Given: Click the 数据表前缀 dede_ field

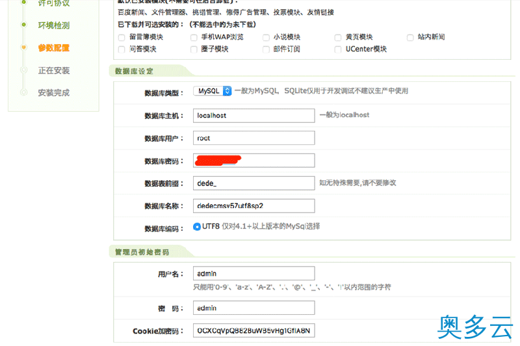Looking at the screenshot, I should pos(254,183).
